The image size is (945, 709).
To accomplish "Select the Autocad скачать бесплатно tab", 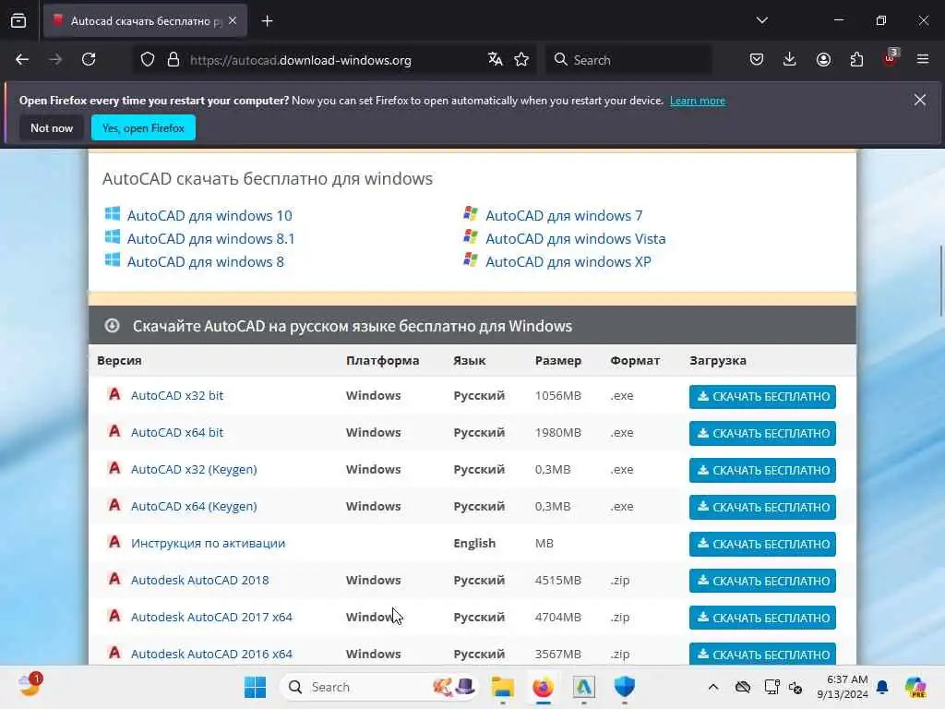I will 145,21.
